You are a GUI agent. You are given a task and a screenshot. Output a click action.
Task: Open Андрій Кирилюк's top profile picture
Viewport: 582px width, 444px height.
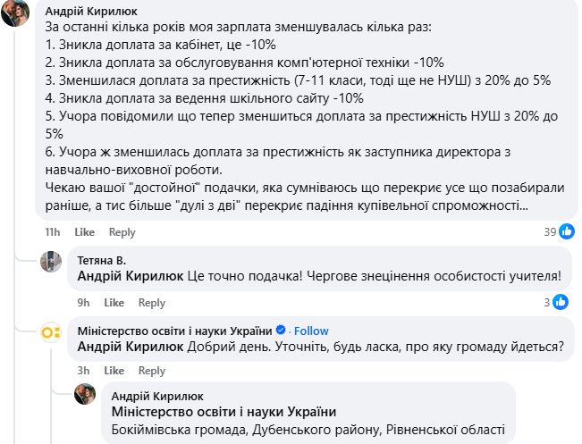15,13
